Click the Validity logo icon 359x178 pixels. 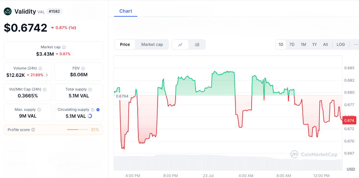[8, 12]
